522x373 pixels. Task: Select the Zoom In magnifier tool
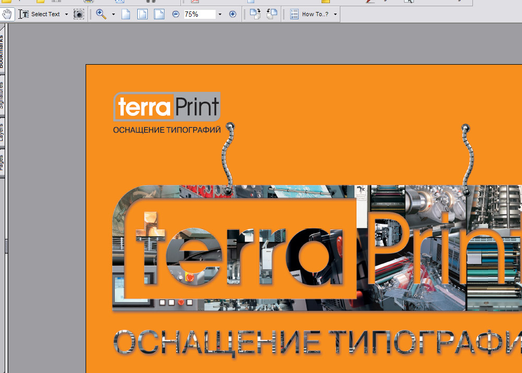pos(101,14)
